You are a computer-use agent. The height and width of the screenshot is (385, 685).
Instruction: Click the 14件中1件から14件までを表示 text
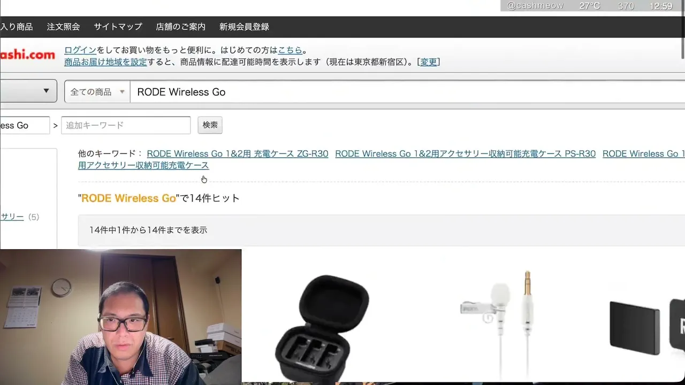tap(148, 230)
